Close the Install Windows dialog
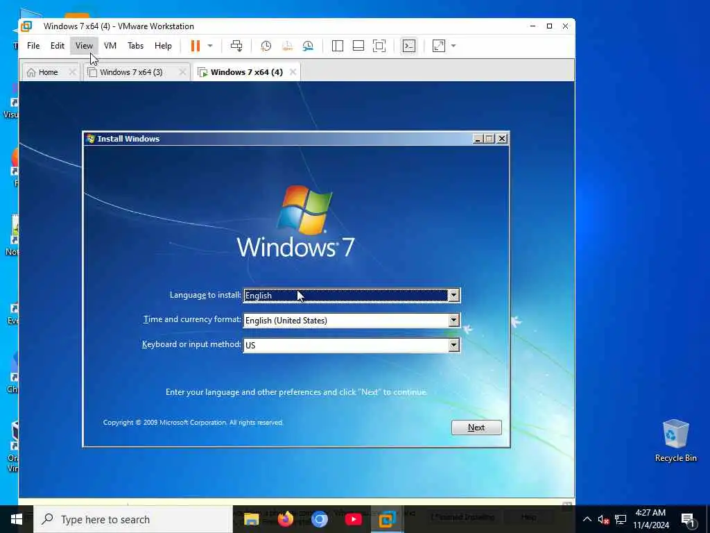 coord(502,139)
